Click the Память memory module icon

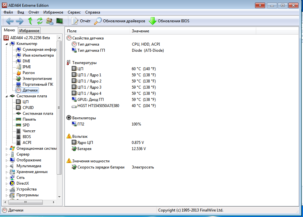coord(18,119)
